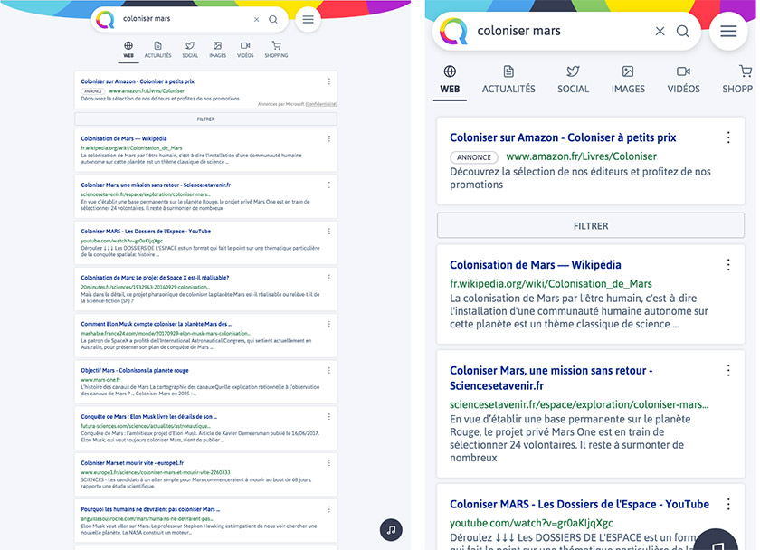The width and height of the screenshot is (760, 550).
Task: Open Wikipédia result title in the left view
Action: (x=124, y=138)
